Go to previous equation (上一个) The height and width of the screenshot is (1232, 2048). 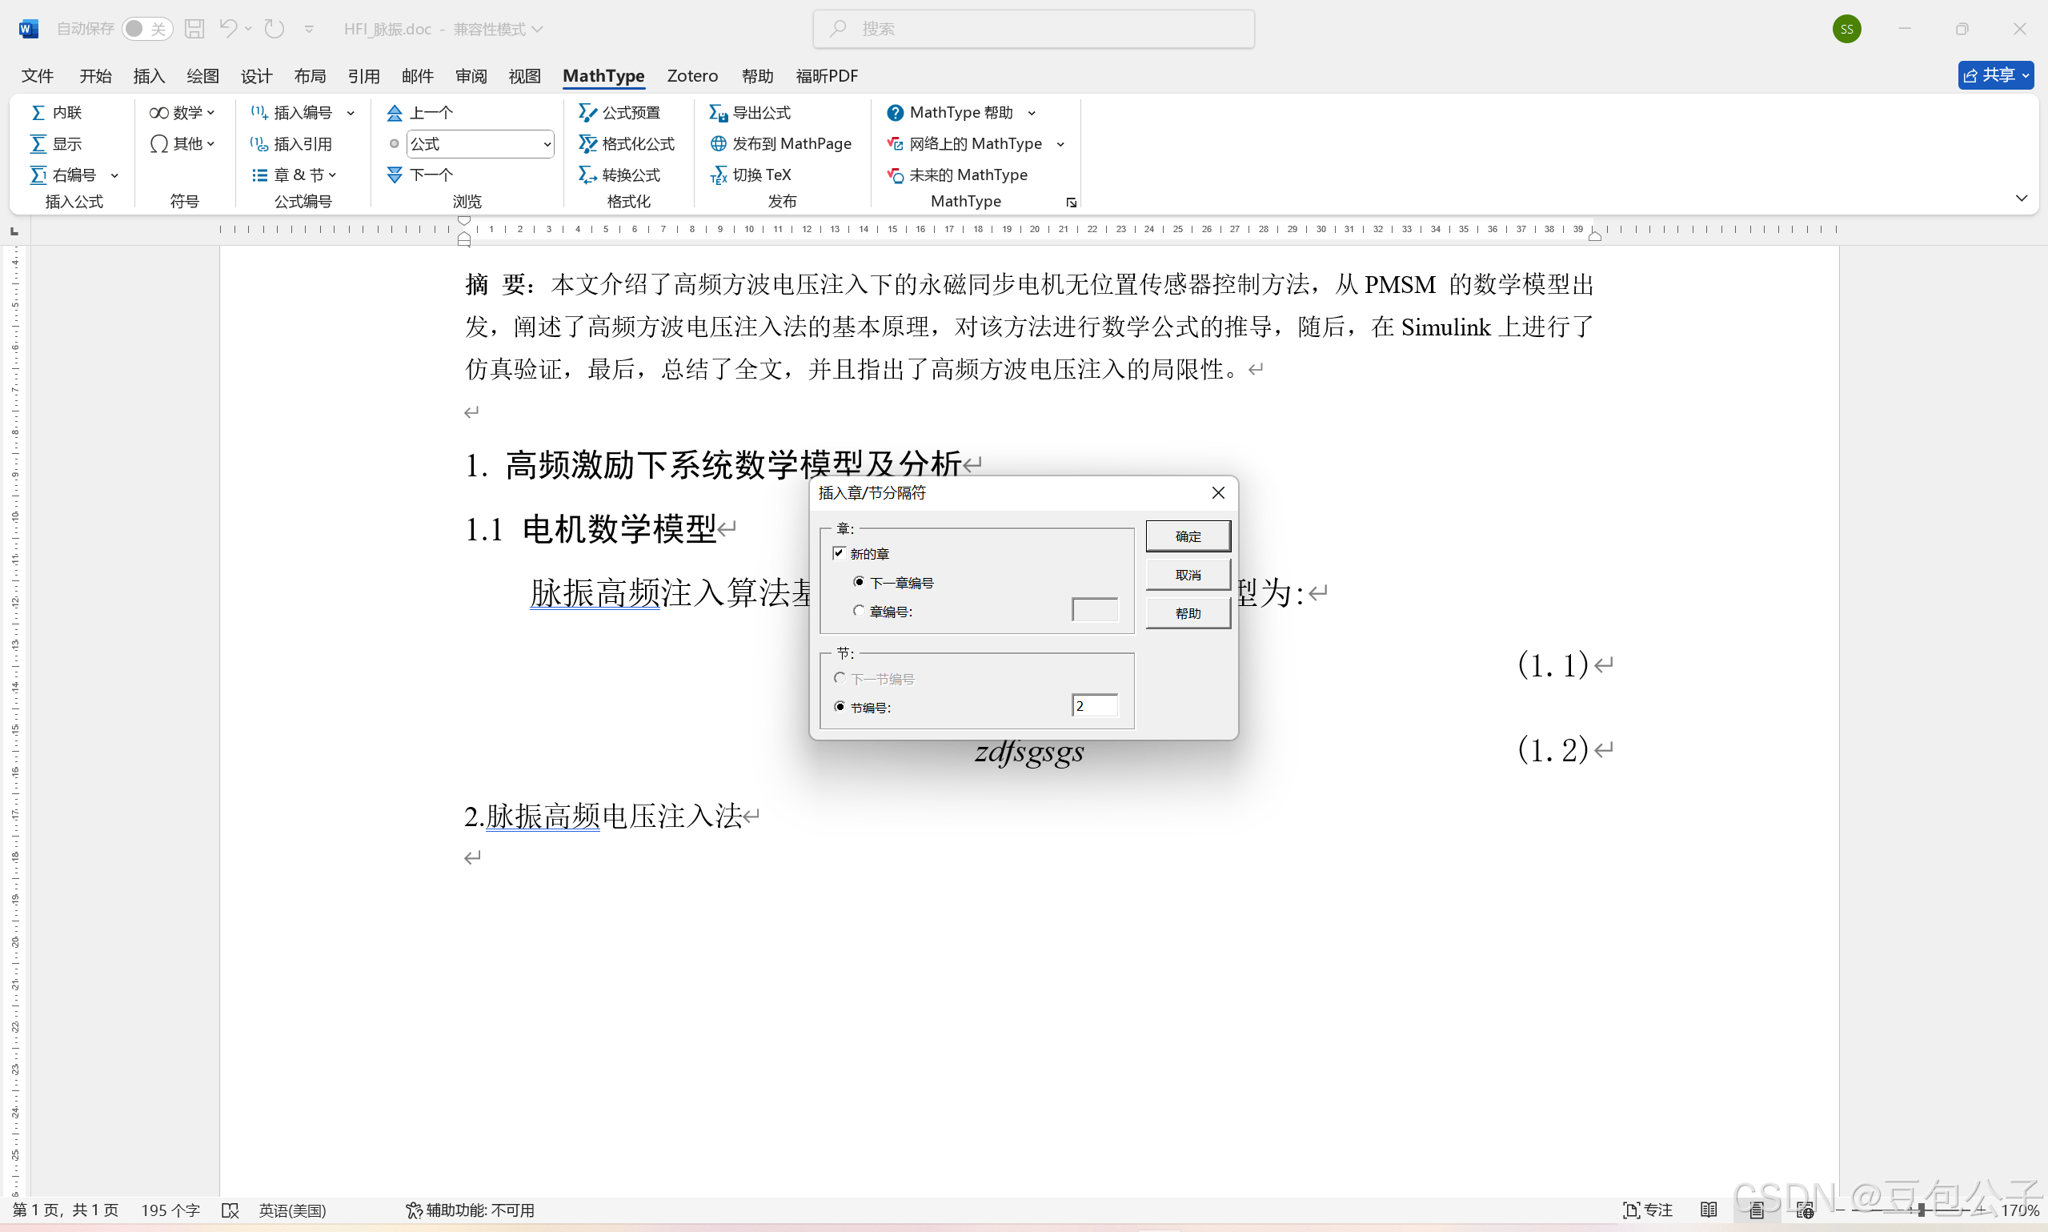(x=395, y=112)
